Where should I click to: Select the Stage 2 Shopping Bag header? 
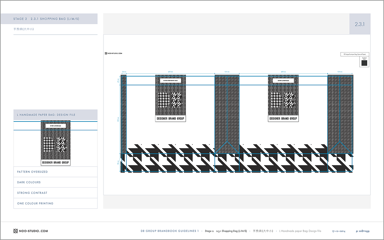coord(49,19)
